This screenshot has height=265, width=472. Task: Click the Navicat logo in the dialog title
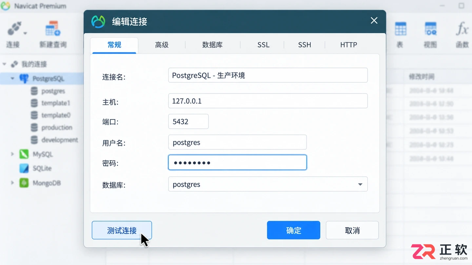click(98, 22)
